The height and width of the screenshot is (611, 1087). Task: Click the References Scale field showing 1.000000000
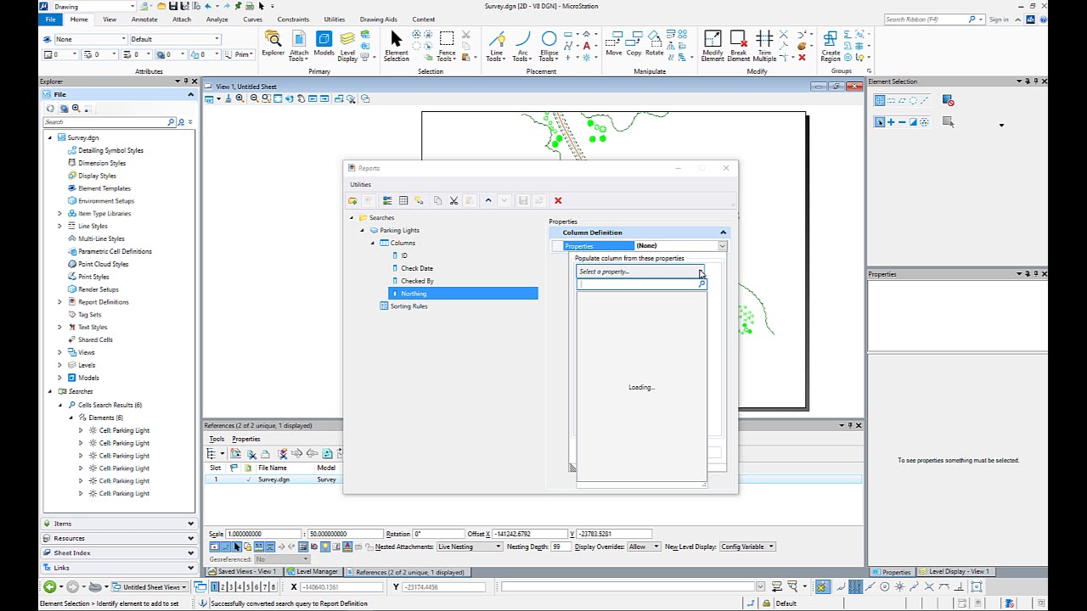[263, 534]
